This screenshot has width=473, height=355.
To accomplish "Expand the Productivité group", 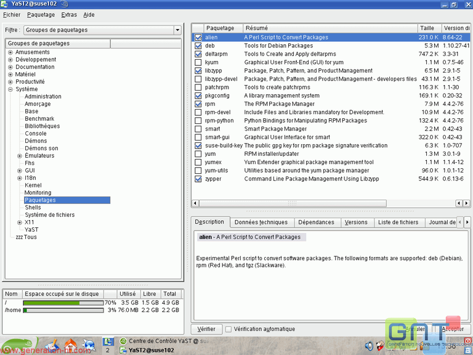I will (10, 82).
